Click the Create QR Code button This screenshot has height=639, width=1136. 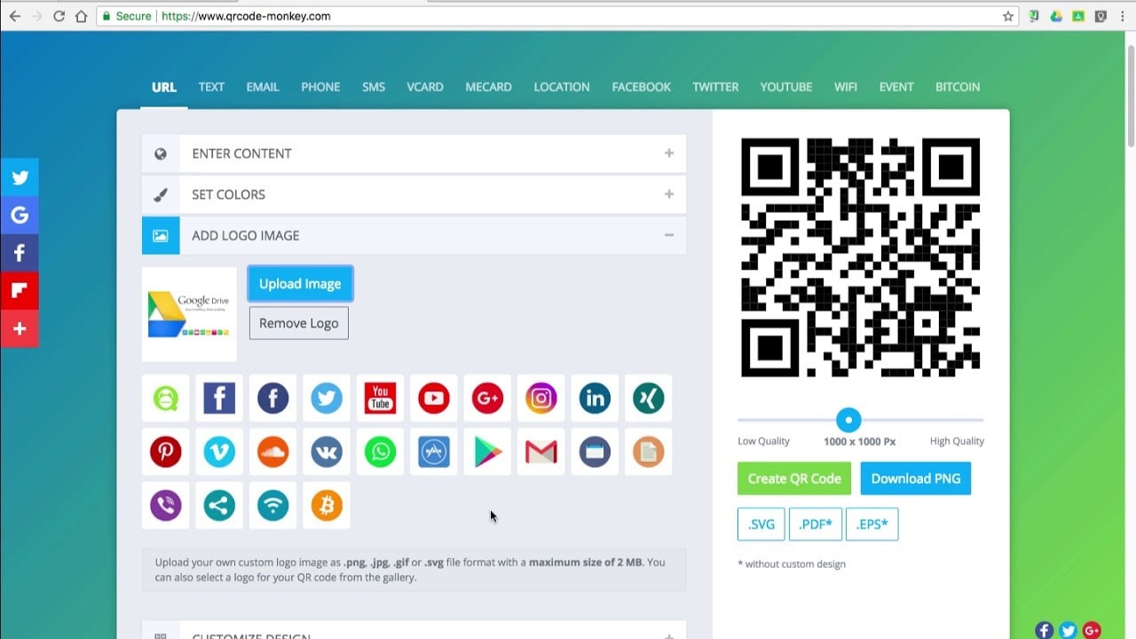[x=793, y=478]
